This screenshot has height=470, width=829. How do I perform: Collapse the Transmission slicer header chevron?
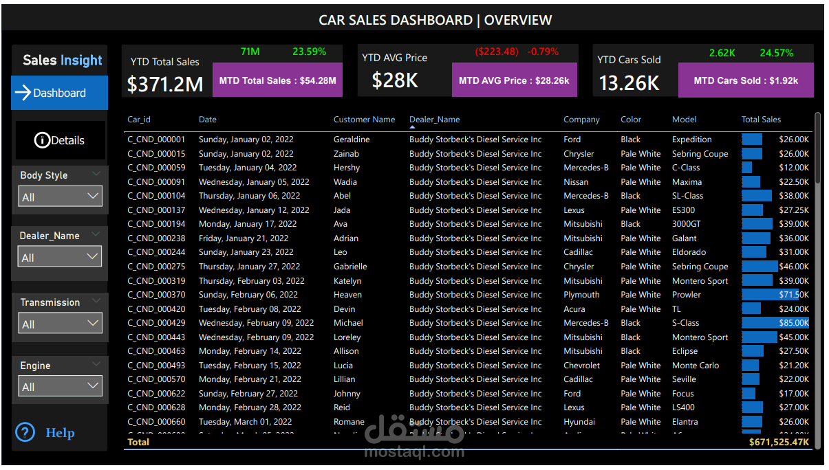click(x=98, y=300)
